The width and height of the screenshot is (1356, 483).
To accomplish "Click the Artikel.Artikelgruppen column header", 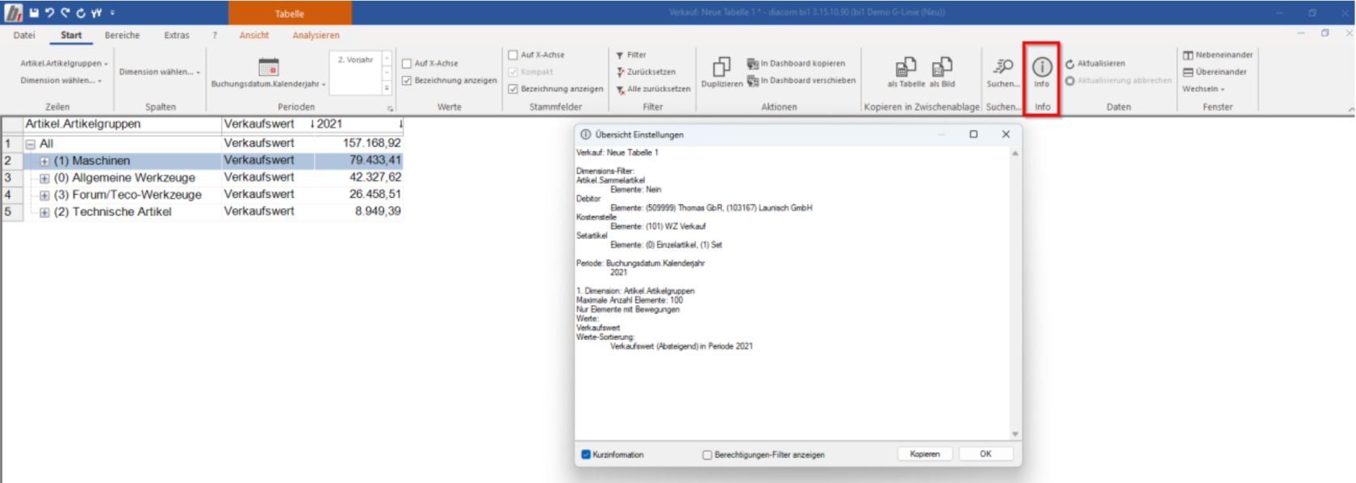I will (122, 124).
